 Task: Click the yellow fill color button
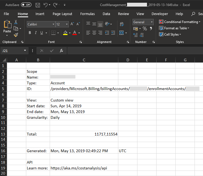65,33
